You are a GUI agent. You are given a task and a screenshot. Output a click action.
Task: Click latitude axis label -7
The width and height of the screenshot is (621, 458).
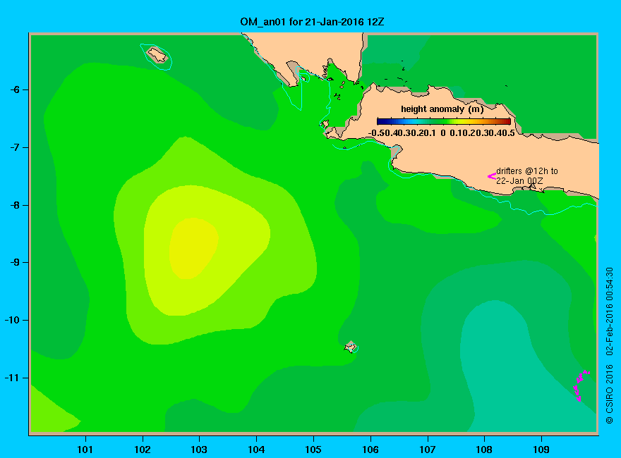pyautogui.click(x=15, y=147)
